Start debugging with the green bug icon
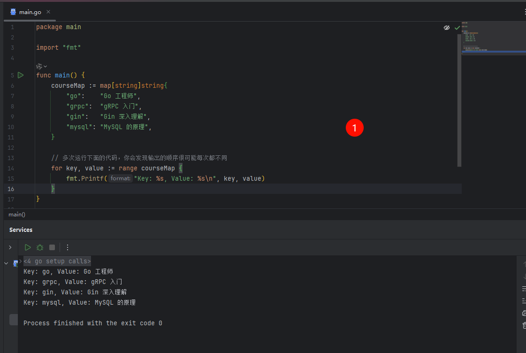 tap(40, 247)
